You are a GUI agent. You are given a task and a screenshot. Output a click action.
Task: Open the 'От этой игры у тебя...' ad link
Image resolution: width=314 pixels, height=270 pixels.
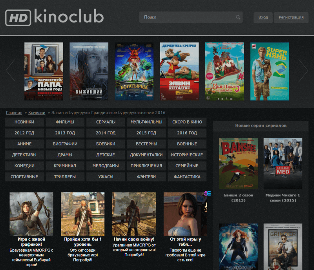pyautogui.click(x=185, y=242)
